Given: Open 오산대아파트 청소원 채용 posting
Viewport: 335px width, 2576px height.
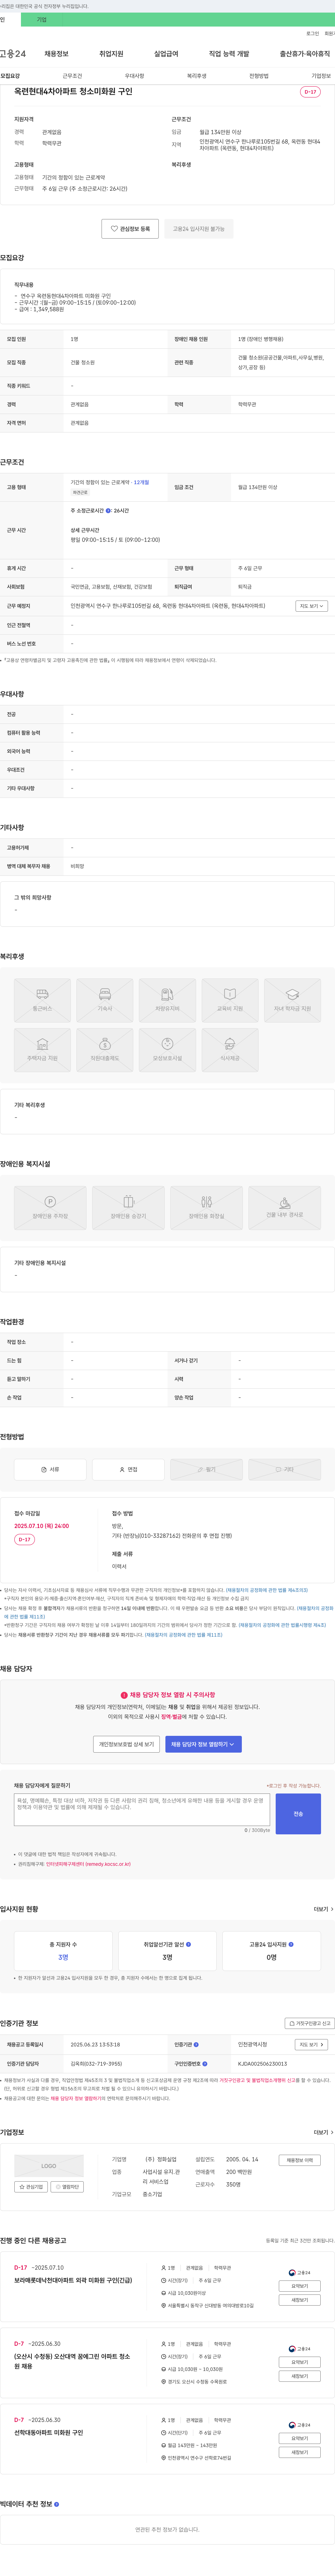Looking at the screenshot, I should point(72,2361).
